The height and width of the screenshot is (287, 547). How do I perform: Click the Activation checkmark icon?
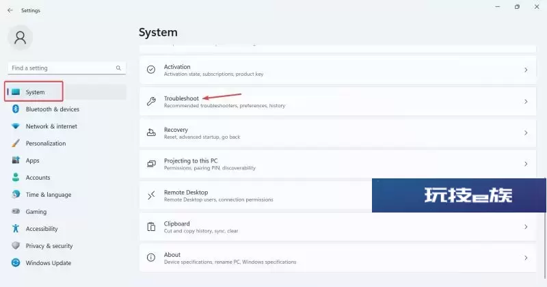(151, 70)
